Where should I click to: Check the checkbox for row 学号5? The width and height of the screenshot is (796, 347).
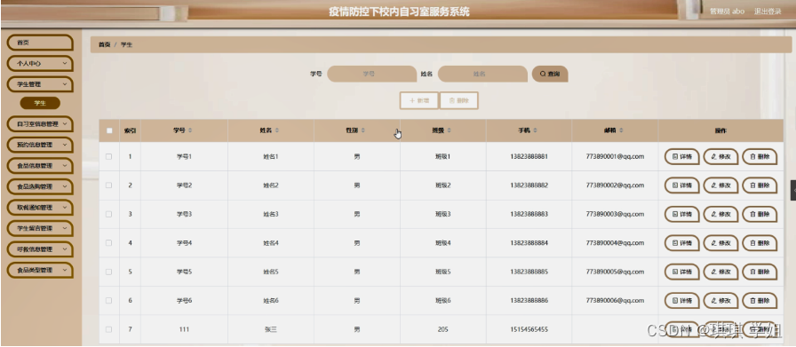108,272
